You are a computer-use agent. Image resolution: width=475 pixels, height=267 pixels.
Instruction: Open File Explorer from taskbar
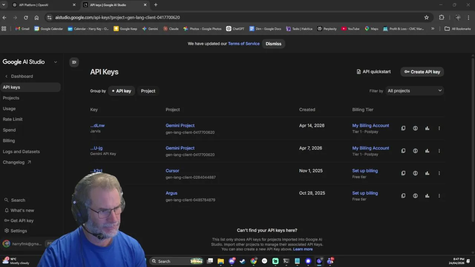220,261
